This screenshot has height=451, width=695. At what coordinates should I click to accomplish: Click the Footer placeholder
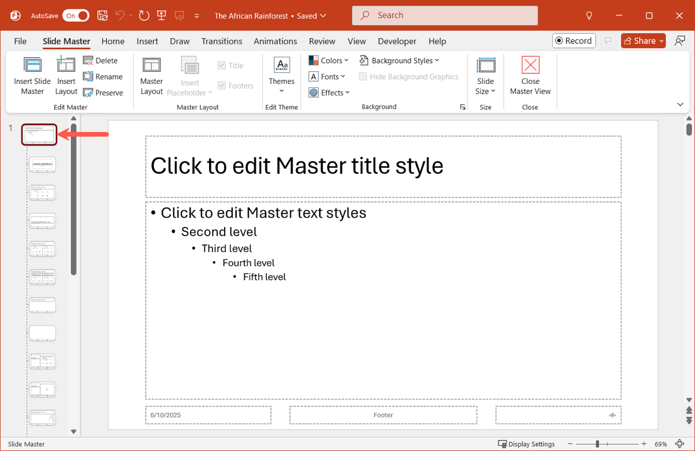(383, 415)
